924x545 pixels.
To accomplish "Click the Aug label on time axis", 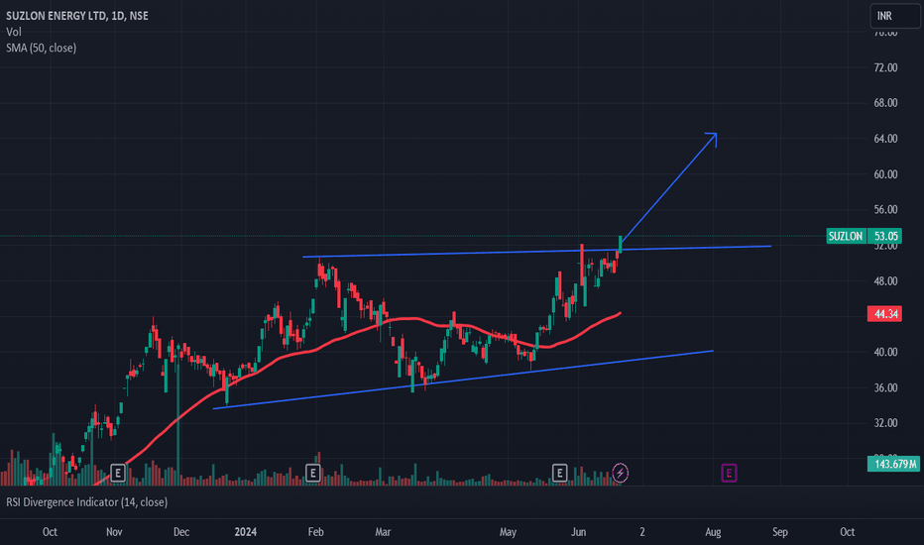I will pos(713,532).
